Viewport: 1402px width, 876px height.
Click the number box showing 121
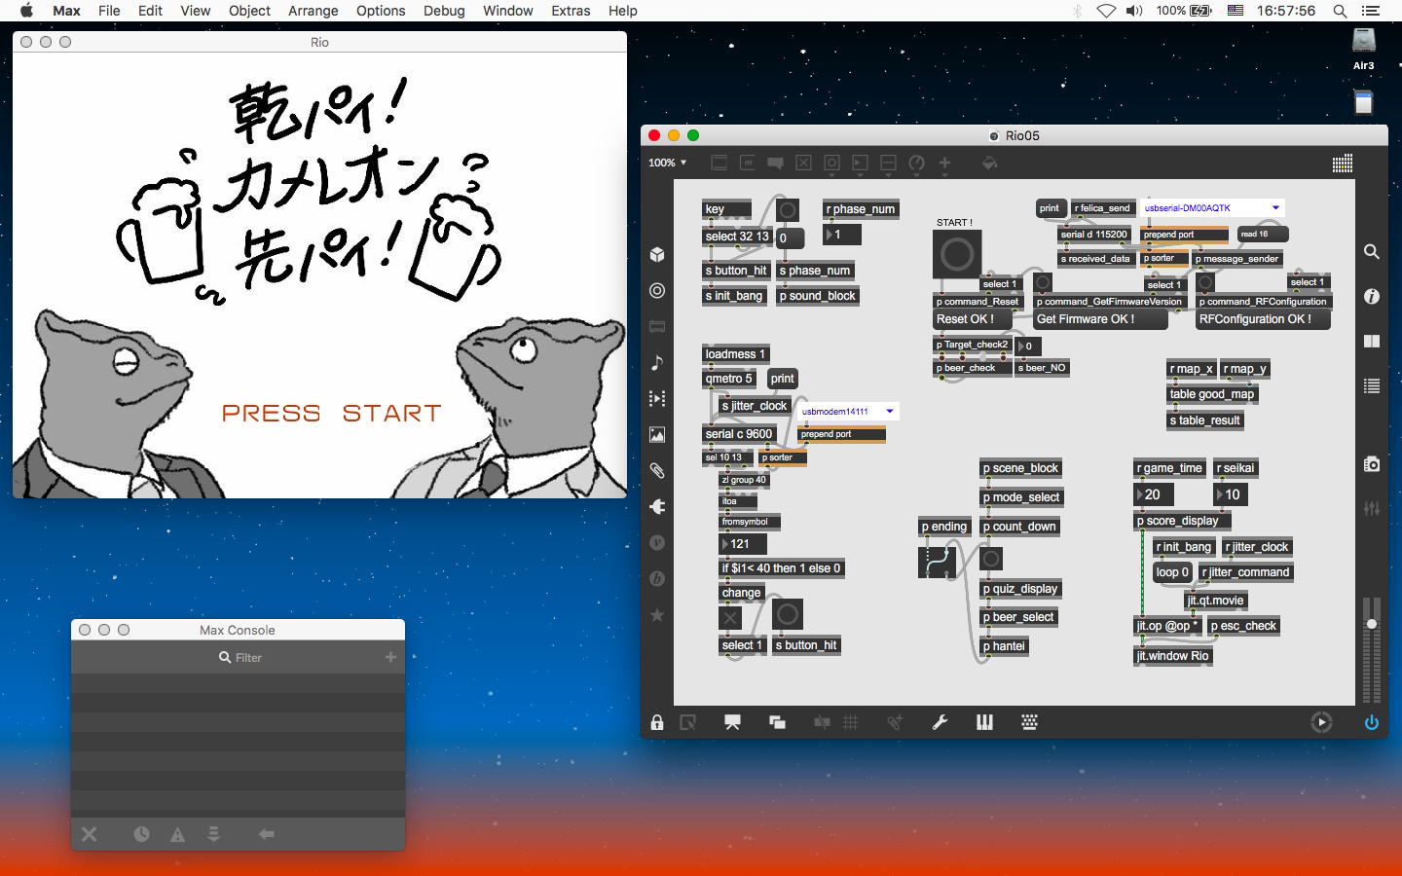click(743, 544)
